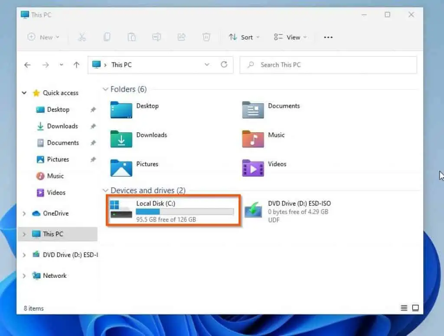Screen dimensions: 444x336
Task: Click the Refresh icon next to the address bar
Action: point(224,64)
